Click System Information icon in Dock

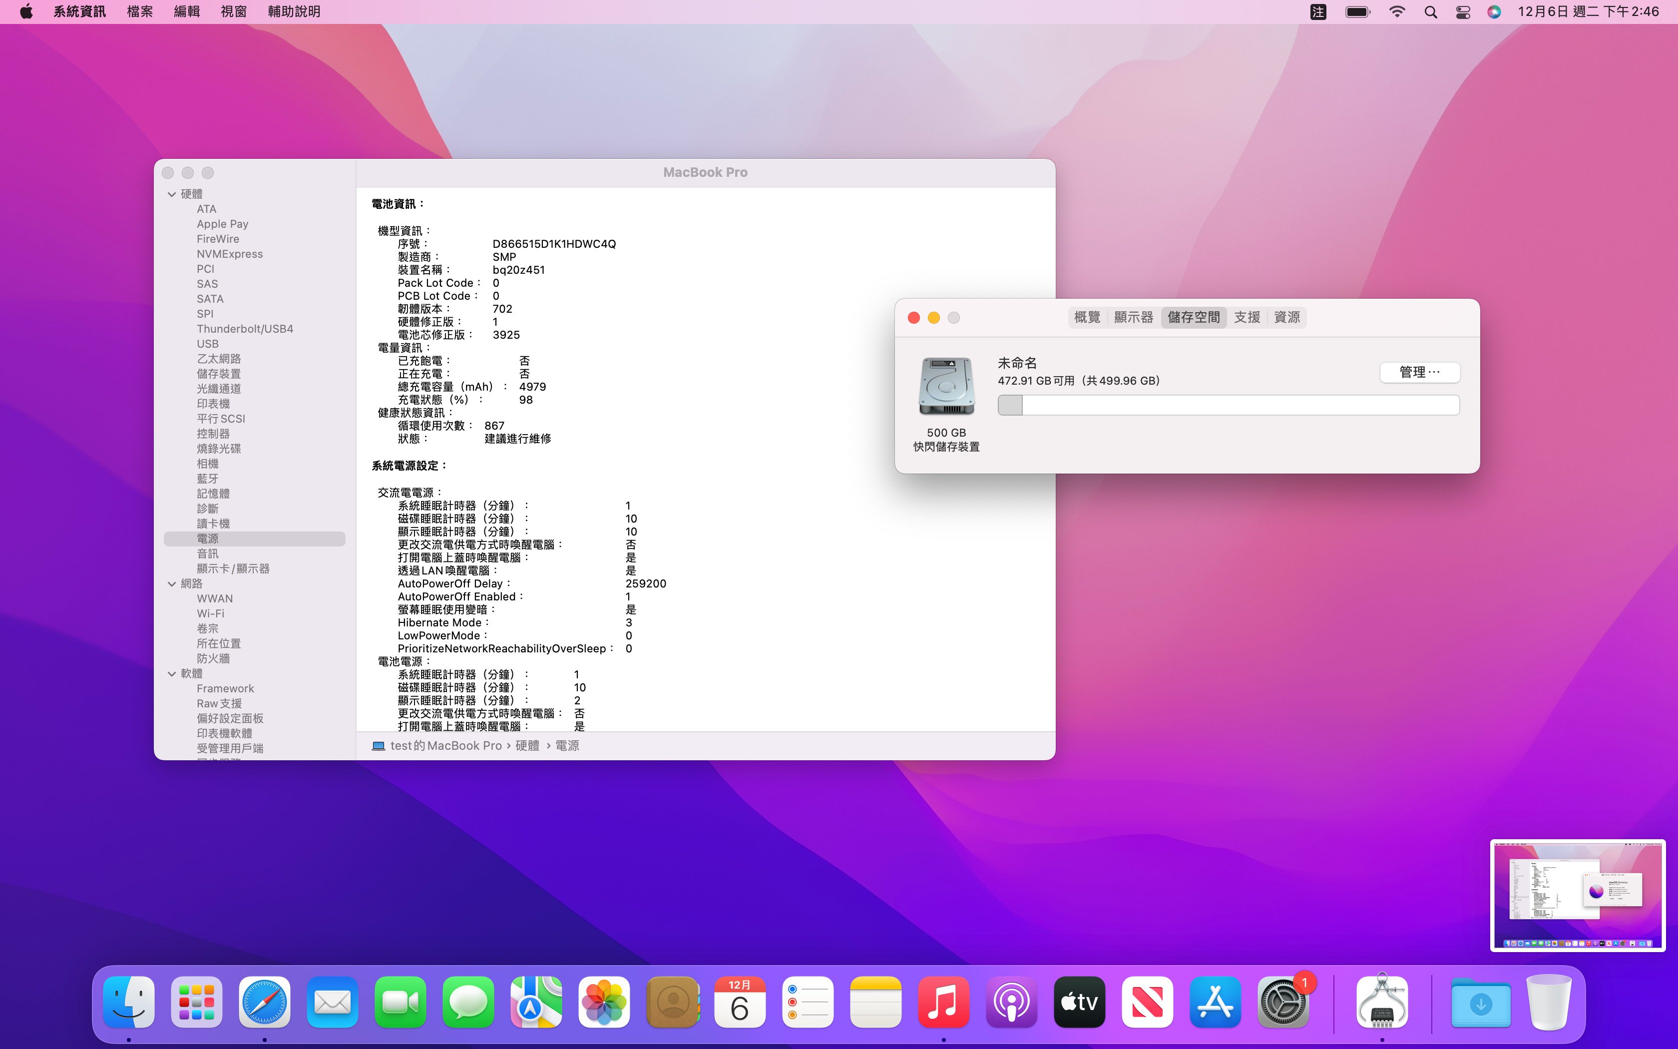click(1383, 1002)
